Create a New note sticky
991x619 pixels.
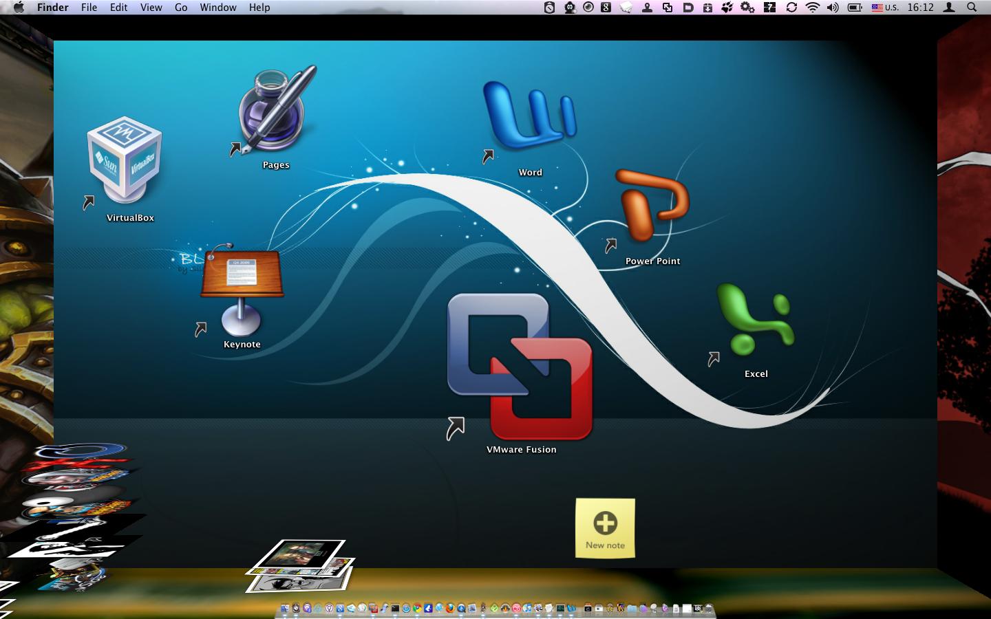605,528
